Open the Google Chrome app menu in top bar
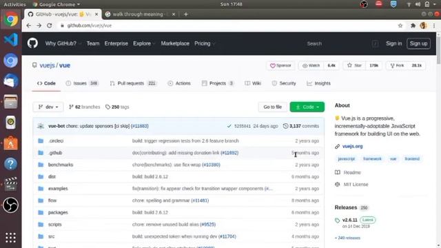Screen dimensions: 441x248 pos(57,4)
